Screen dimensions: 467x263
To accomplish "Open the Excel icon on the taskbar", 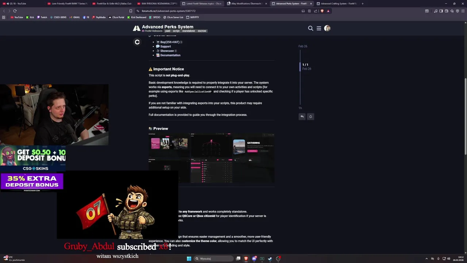I will [262, 259].
